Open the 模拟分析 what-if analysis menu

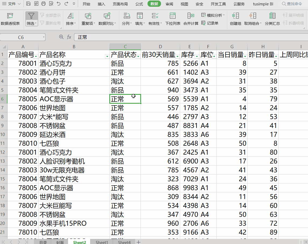[x=213, y=15]
